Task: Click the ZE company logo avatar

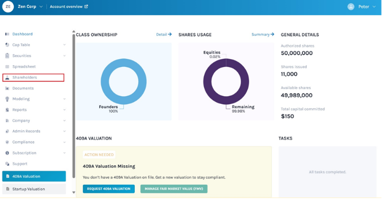Action: tap(8, 7)
